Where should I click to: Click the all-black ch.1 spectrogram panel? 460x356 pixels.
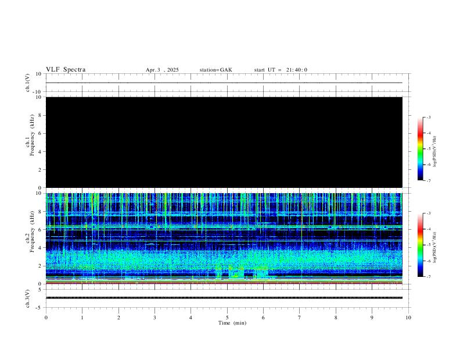[224, 142]
